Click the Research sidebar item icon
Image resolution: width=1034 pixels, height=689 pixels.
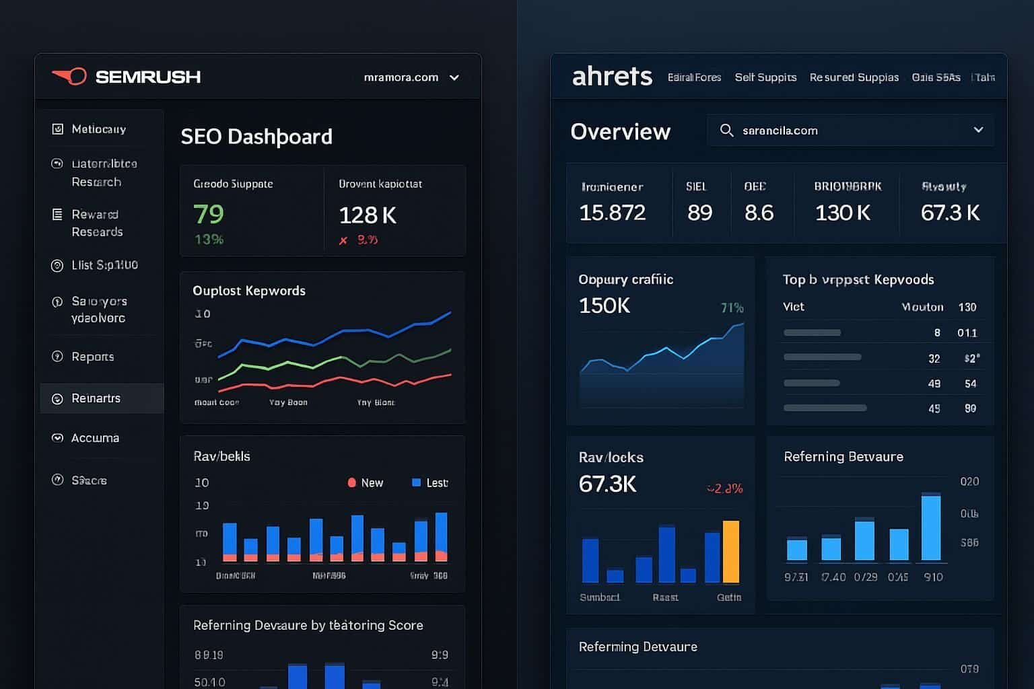coord(57,164)
